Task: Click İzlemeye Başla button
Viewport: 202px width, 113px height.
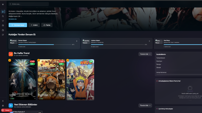Action: coord(18,25)
